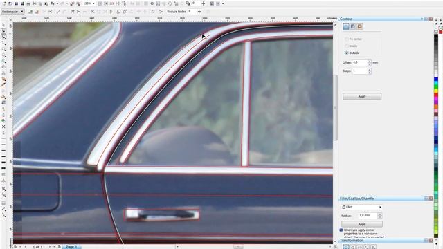
Task: Adjust the Fillet Radius spinner arrows
Action: pyautogui.click(x=380, y=216)
